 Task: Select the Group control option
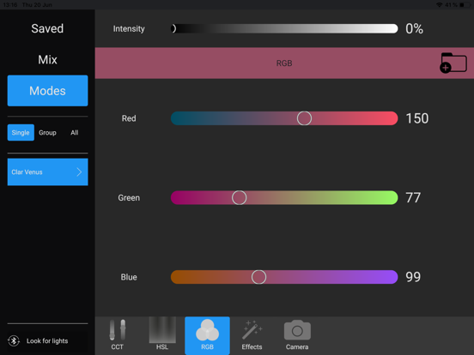point(47,133)
